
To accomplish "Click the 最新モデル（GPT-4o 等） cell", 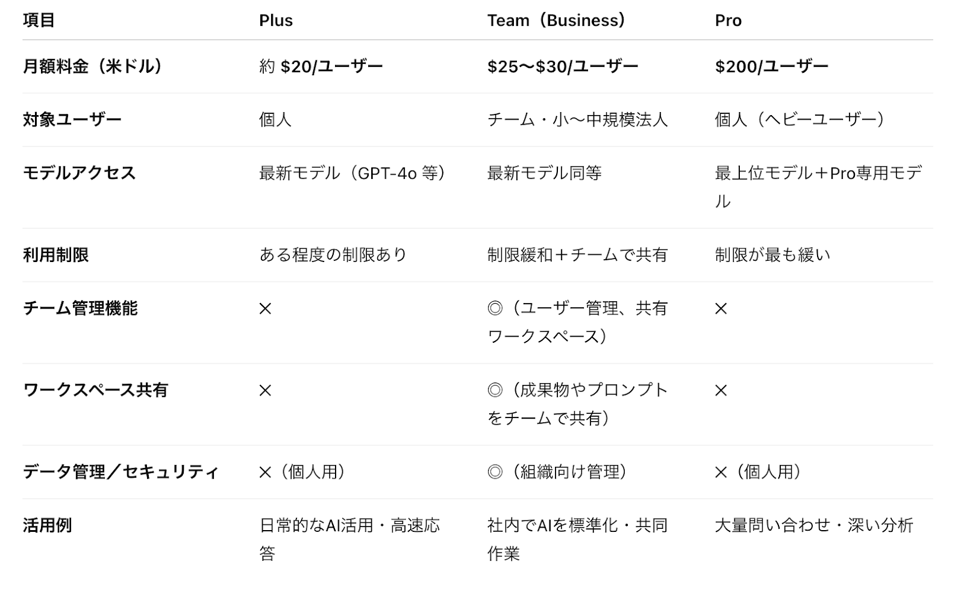I will coord(353,173).
